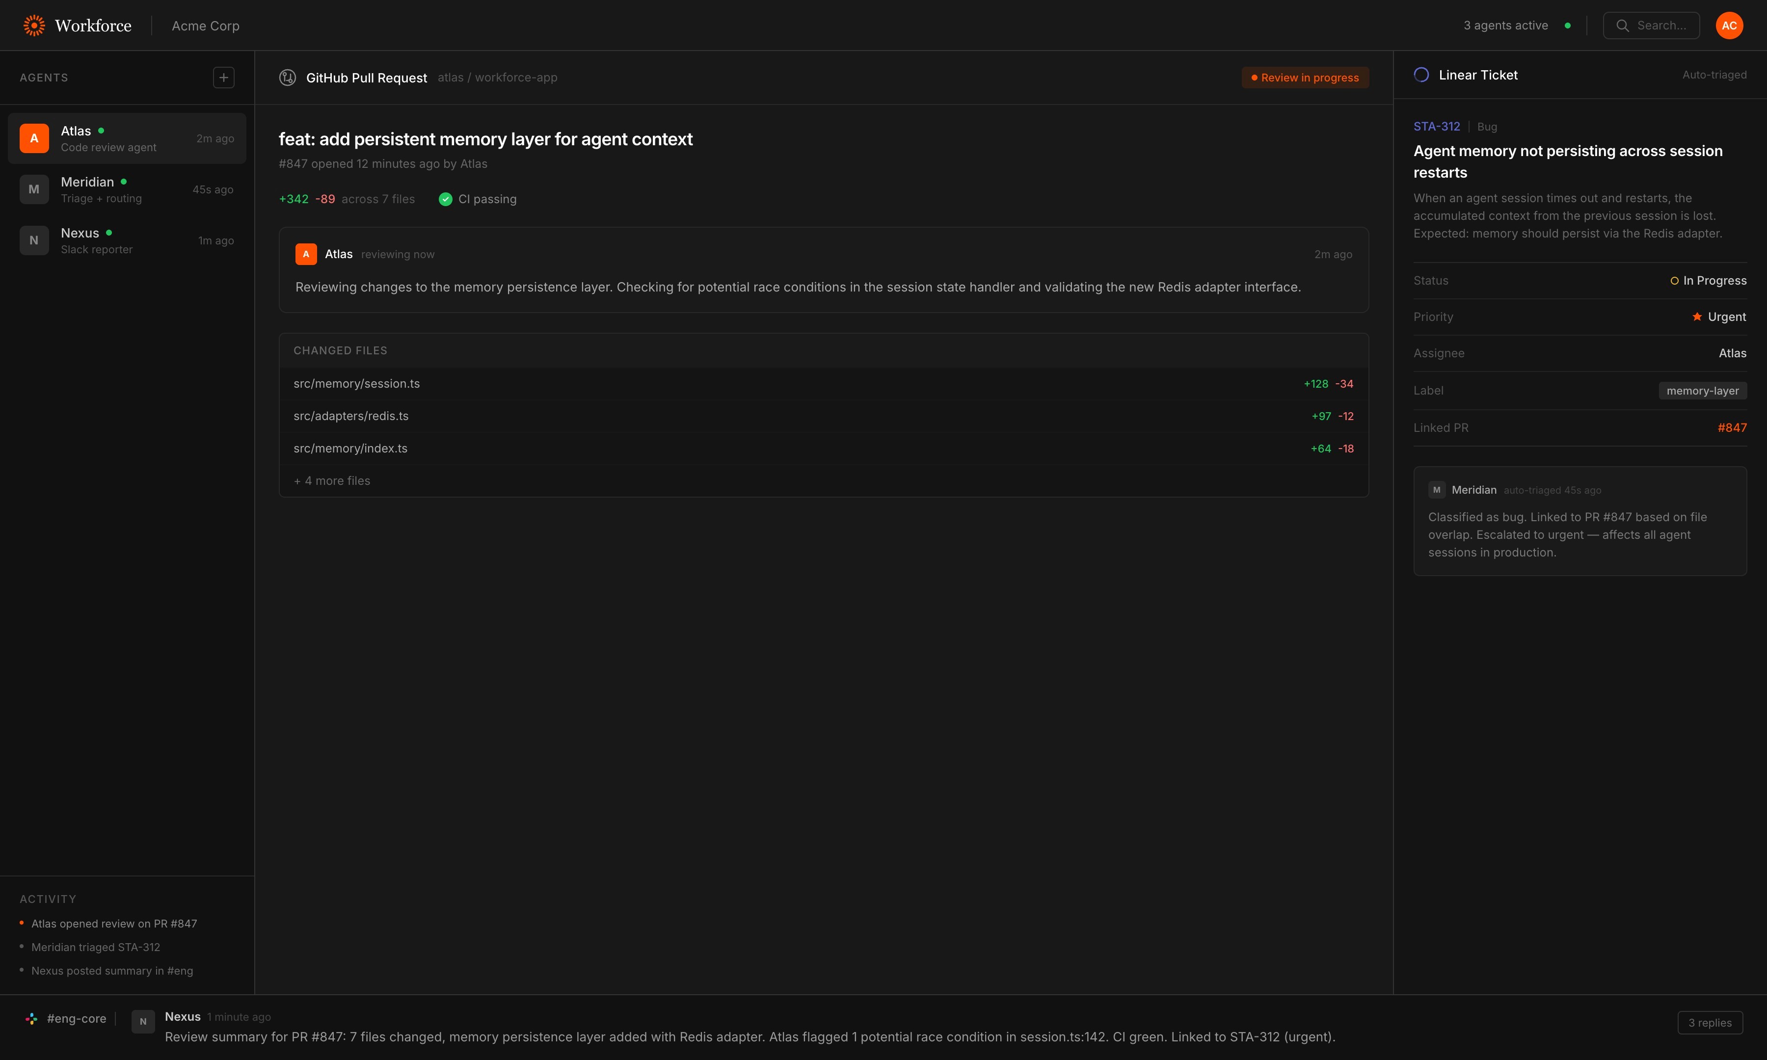
Task: Click the Review in progress badge
Action: (x=1305, y=77)
